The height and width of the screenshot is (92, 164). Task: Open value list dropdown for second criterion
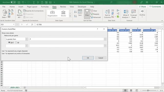click(105, 46)
